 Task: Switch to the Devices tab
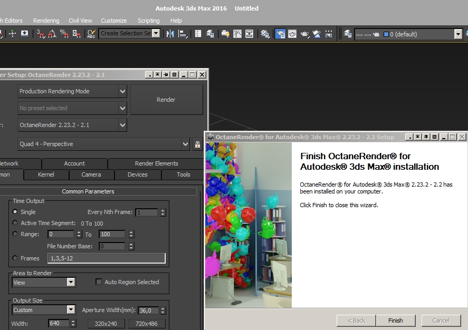pos(138,174)
